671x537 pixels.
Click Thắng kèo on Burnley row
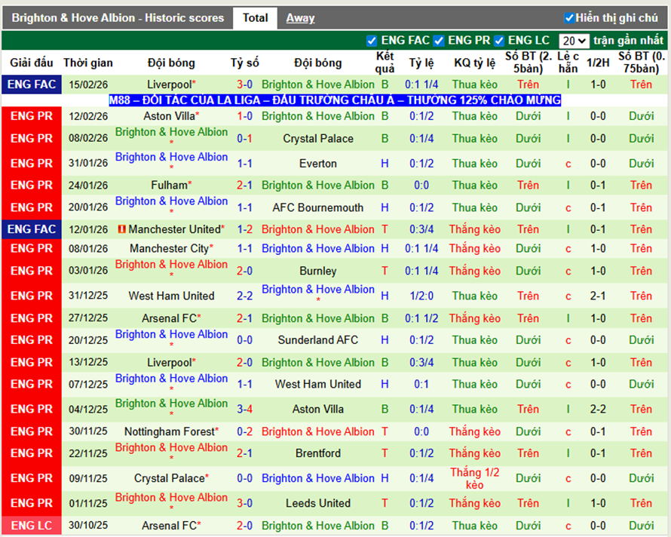click(474, 271)
